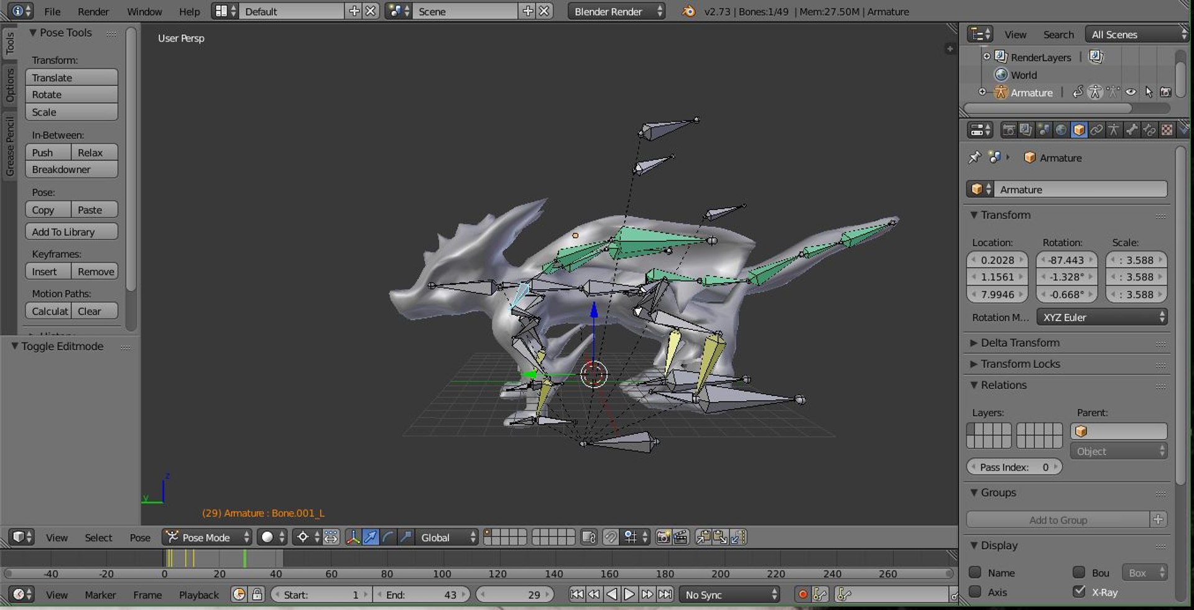Image resolution: width=1194 pixels, height=610 pixels.
Task: Enable the Name display checkbox
Action: [975, 572]
